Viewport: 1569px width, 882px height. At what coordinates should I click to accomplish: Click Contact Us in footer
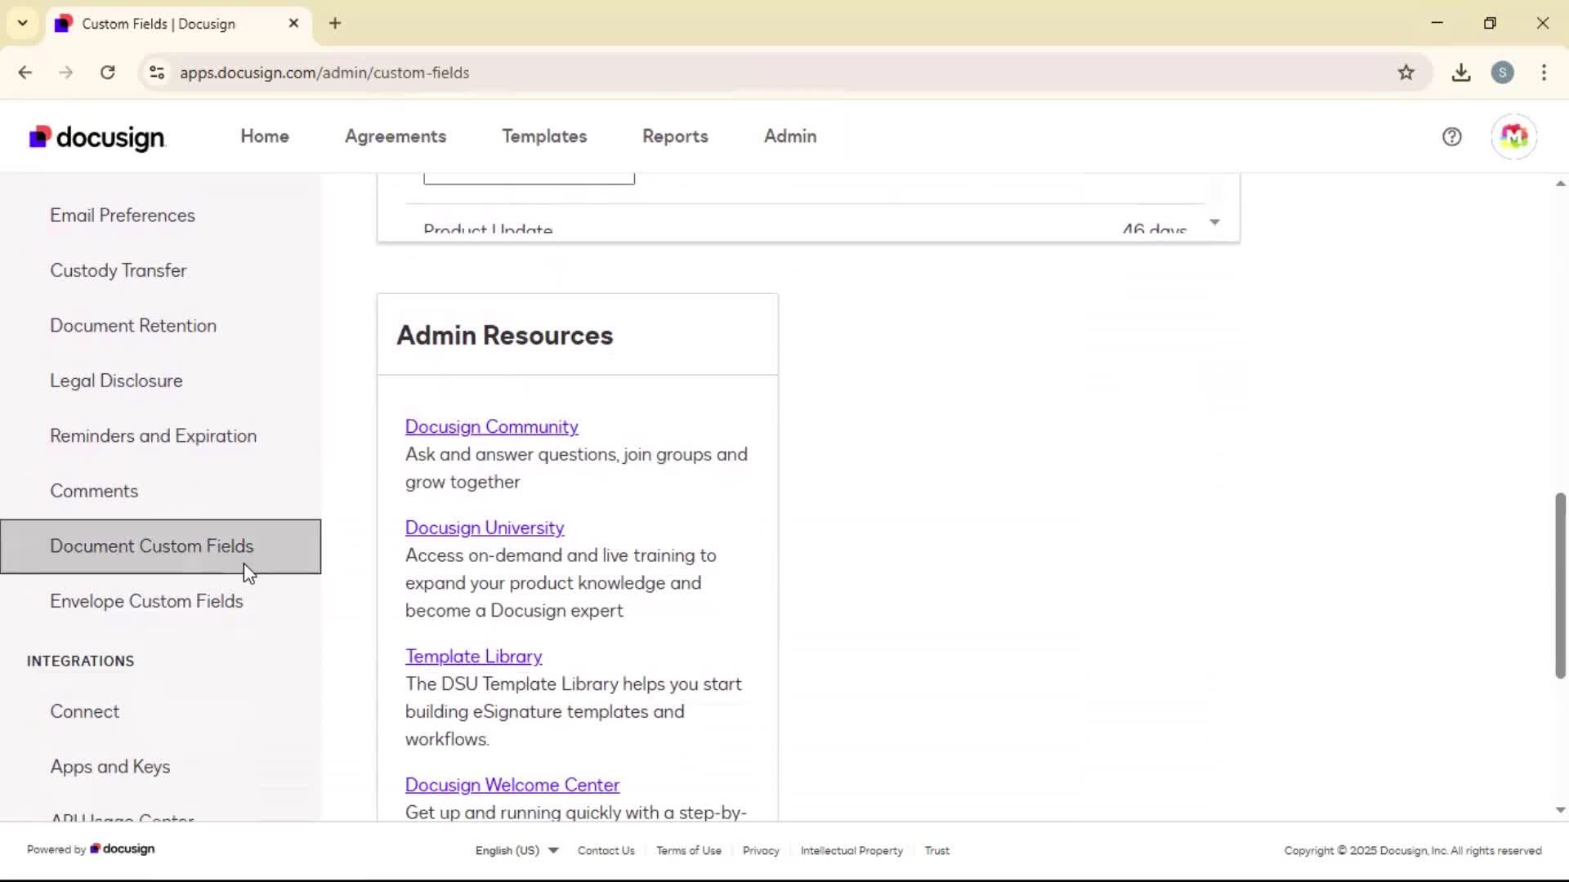click(x=606, y=850)
